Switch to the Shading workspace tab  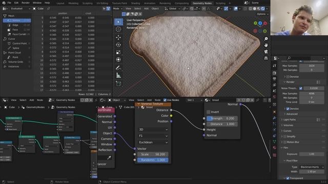point(135,3)
